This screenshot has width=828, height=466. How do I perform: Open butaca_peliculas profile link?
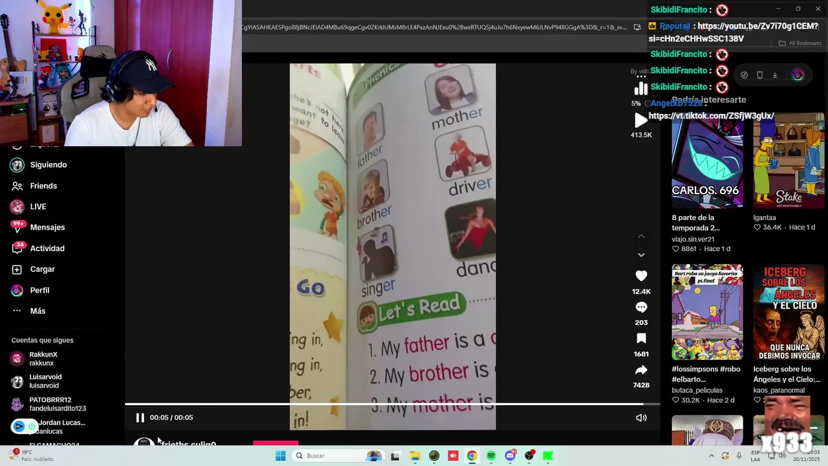click(x=698, y=390)
